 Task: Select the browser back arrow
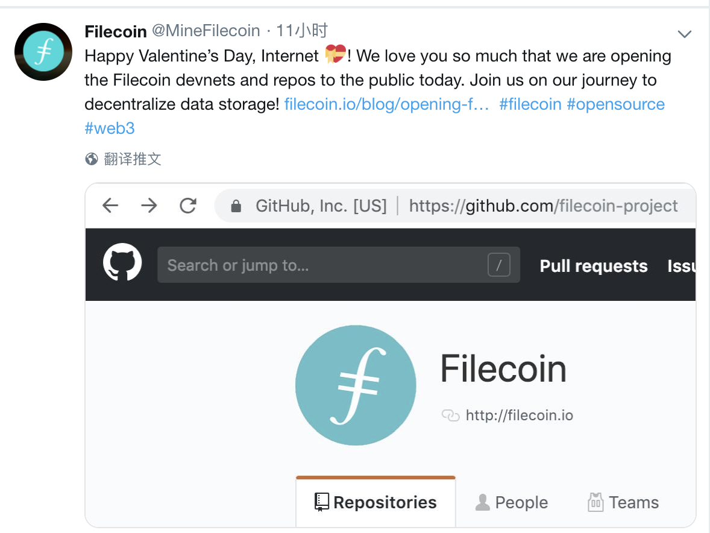coord(110,206)
